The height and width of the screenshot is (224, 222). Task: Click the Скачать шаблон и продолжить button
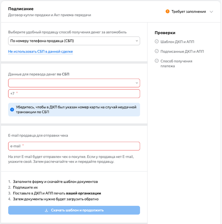pyautogui.click(x=74, y=210)
